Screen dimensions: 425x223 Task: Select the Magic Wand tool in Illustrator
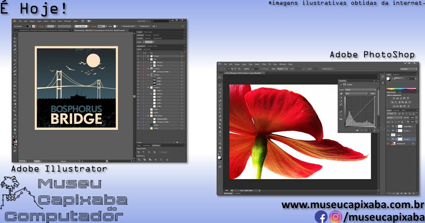[15, 42]
